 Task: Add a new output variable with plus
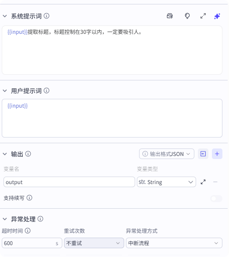217,154
